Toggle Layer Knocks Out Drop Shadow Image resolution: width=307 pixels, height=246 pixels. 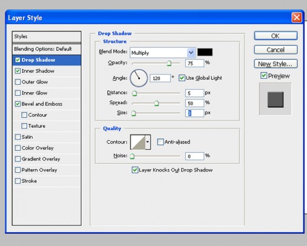135,170
